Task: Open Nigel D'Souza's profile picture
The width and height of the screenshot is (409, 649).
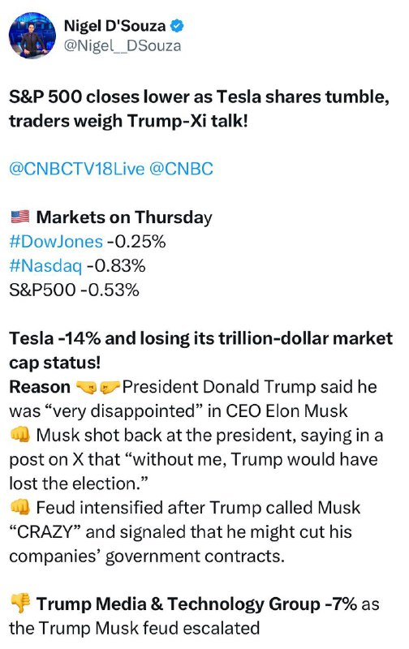Action: [x=32, y=35]
